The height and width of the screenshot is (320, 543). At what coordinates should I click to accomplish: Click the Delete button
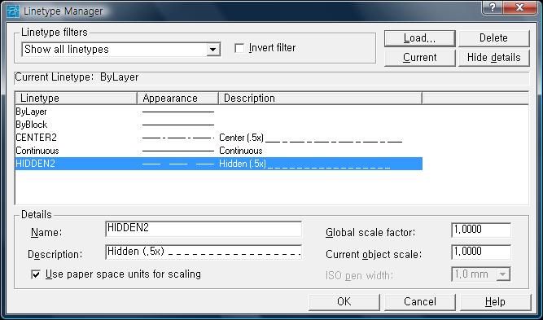click(x=494, y=38)
